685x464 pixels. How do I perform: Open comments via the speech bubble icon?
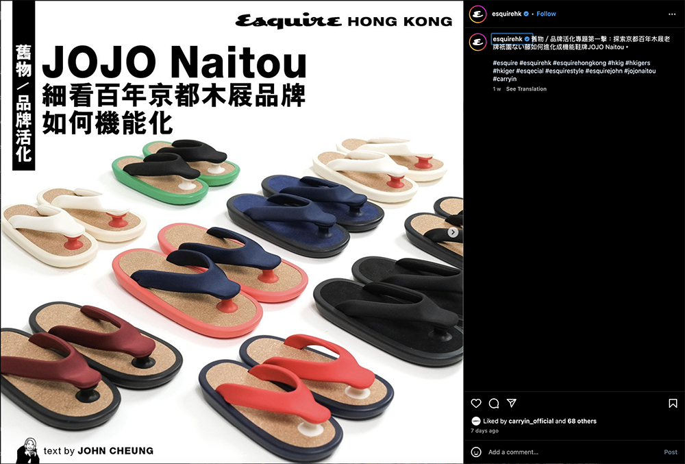point(494,403)
